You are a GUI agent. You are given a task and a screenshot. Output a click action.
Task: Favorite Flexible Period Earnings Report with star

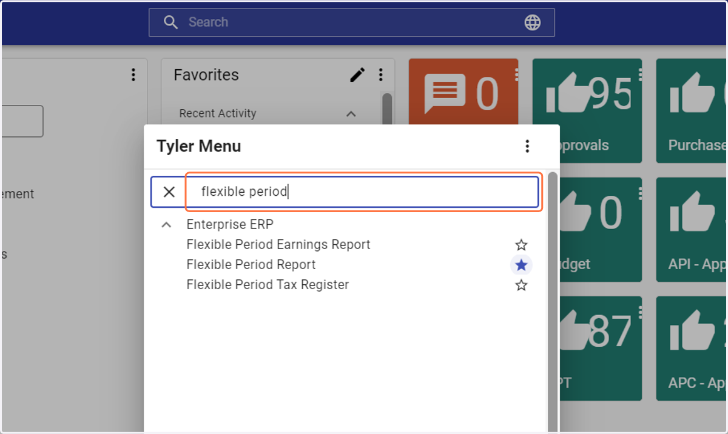click(521, 245)
